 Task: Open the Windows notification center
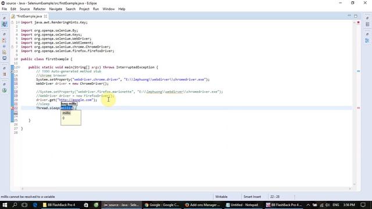click(x=363, y=205)
